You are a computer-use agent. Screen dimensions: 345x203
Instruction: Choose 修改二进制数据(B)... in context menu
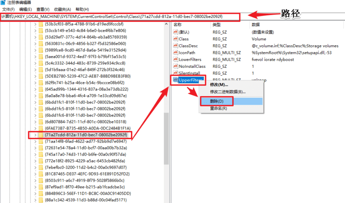point(228,92)
